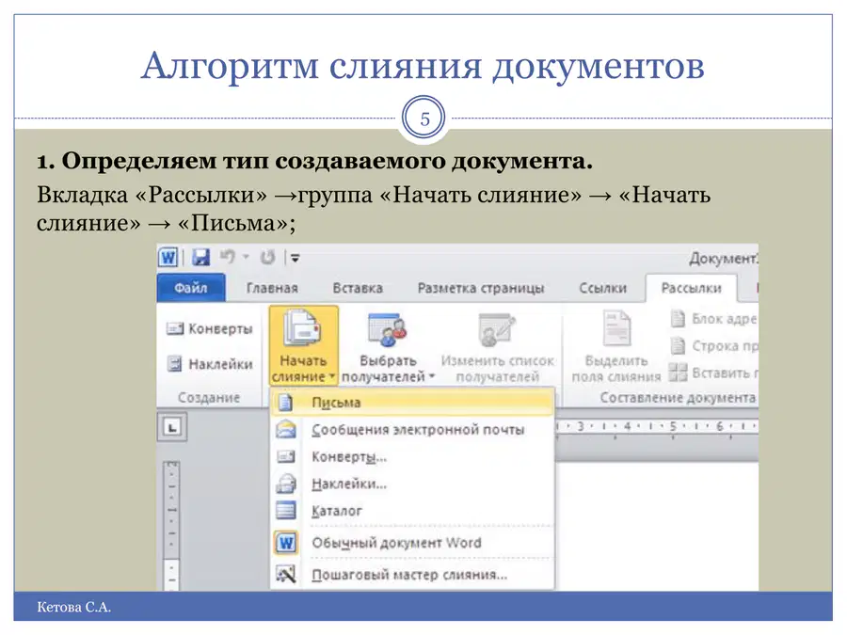Click the Undo arrow in quick access toolbar
Image resolution: width=847 pixels, height=635 pixels.
[228, 257]
